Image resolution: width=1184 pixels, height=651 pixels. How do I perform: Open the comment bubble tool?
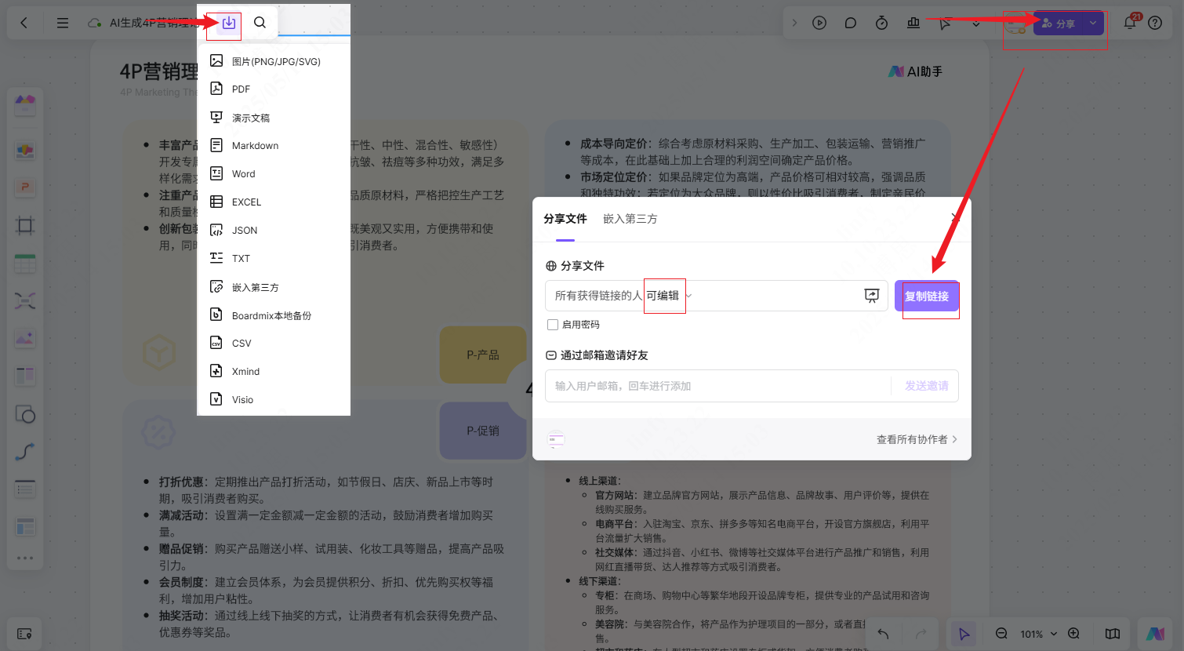coord(851,23)
